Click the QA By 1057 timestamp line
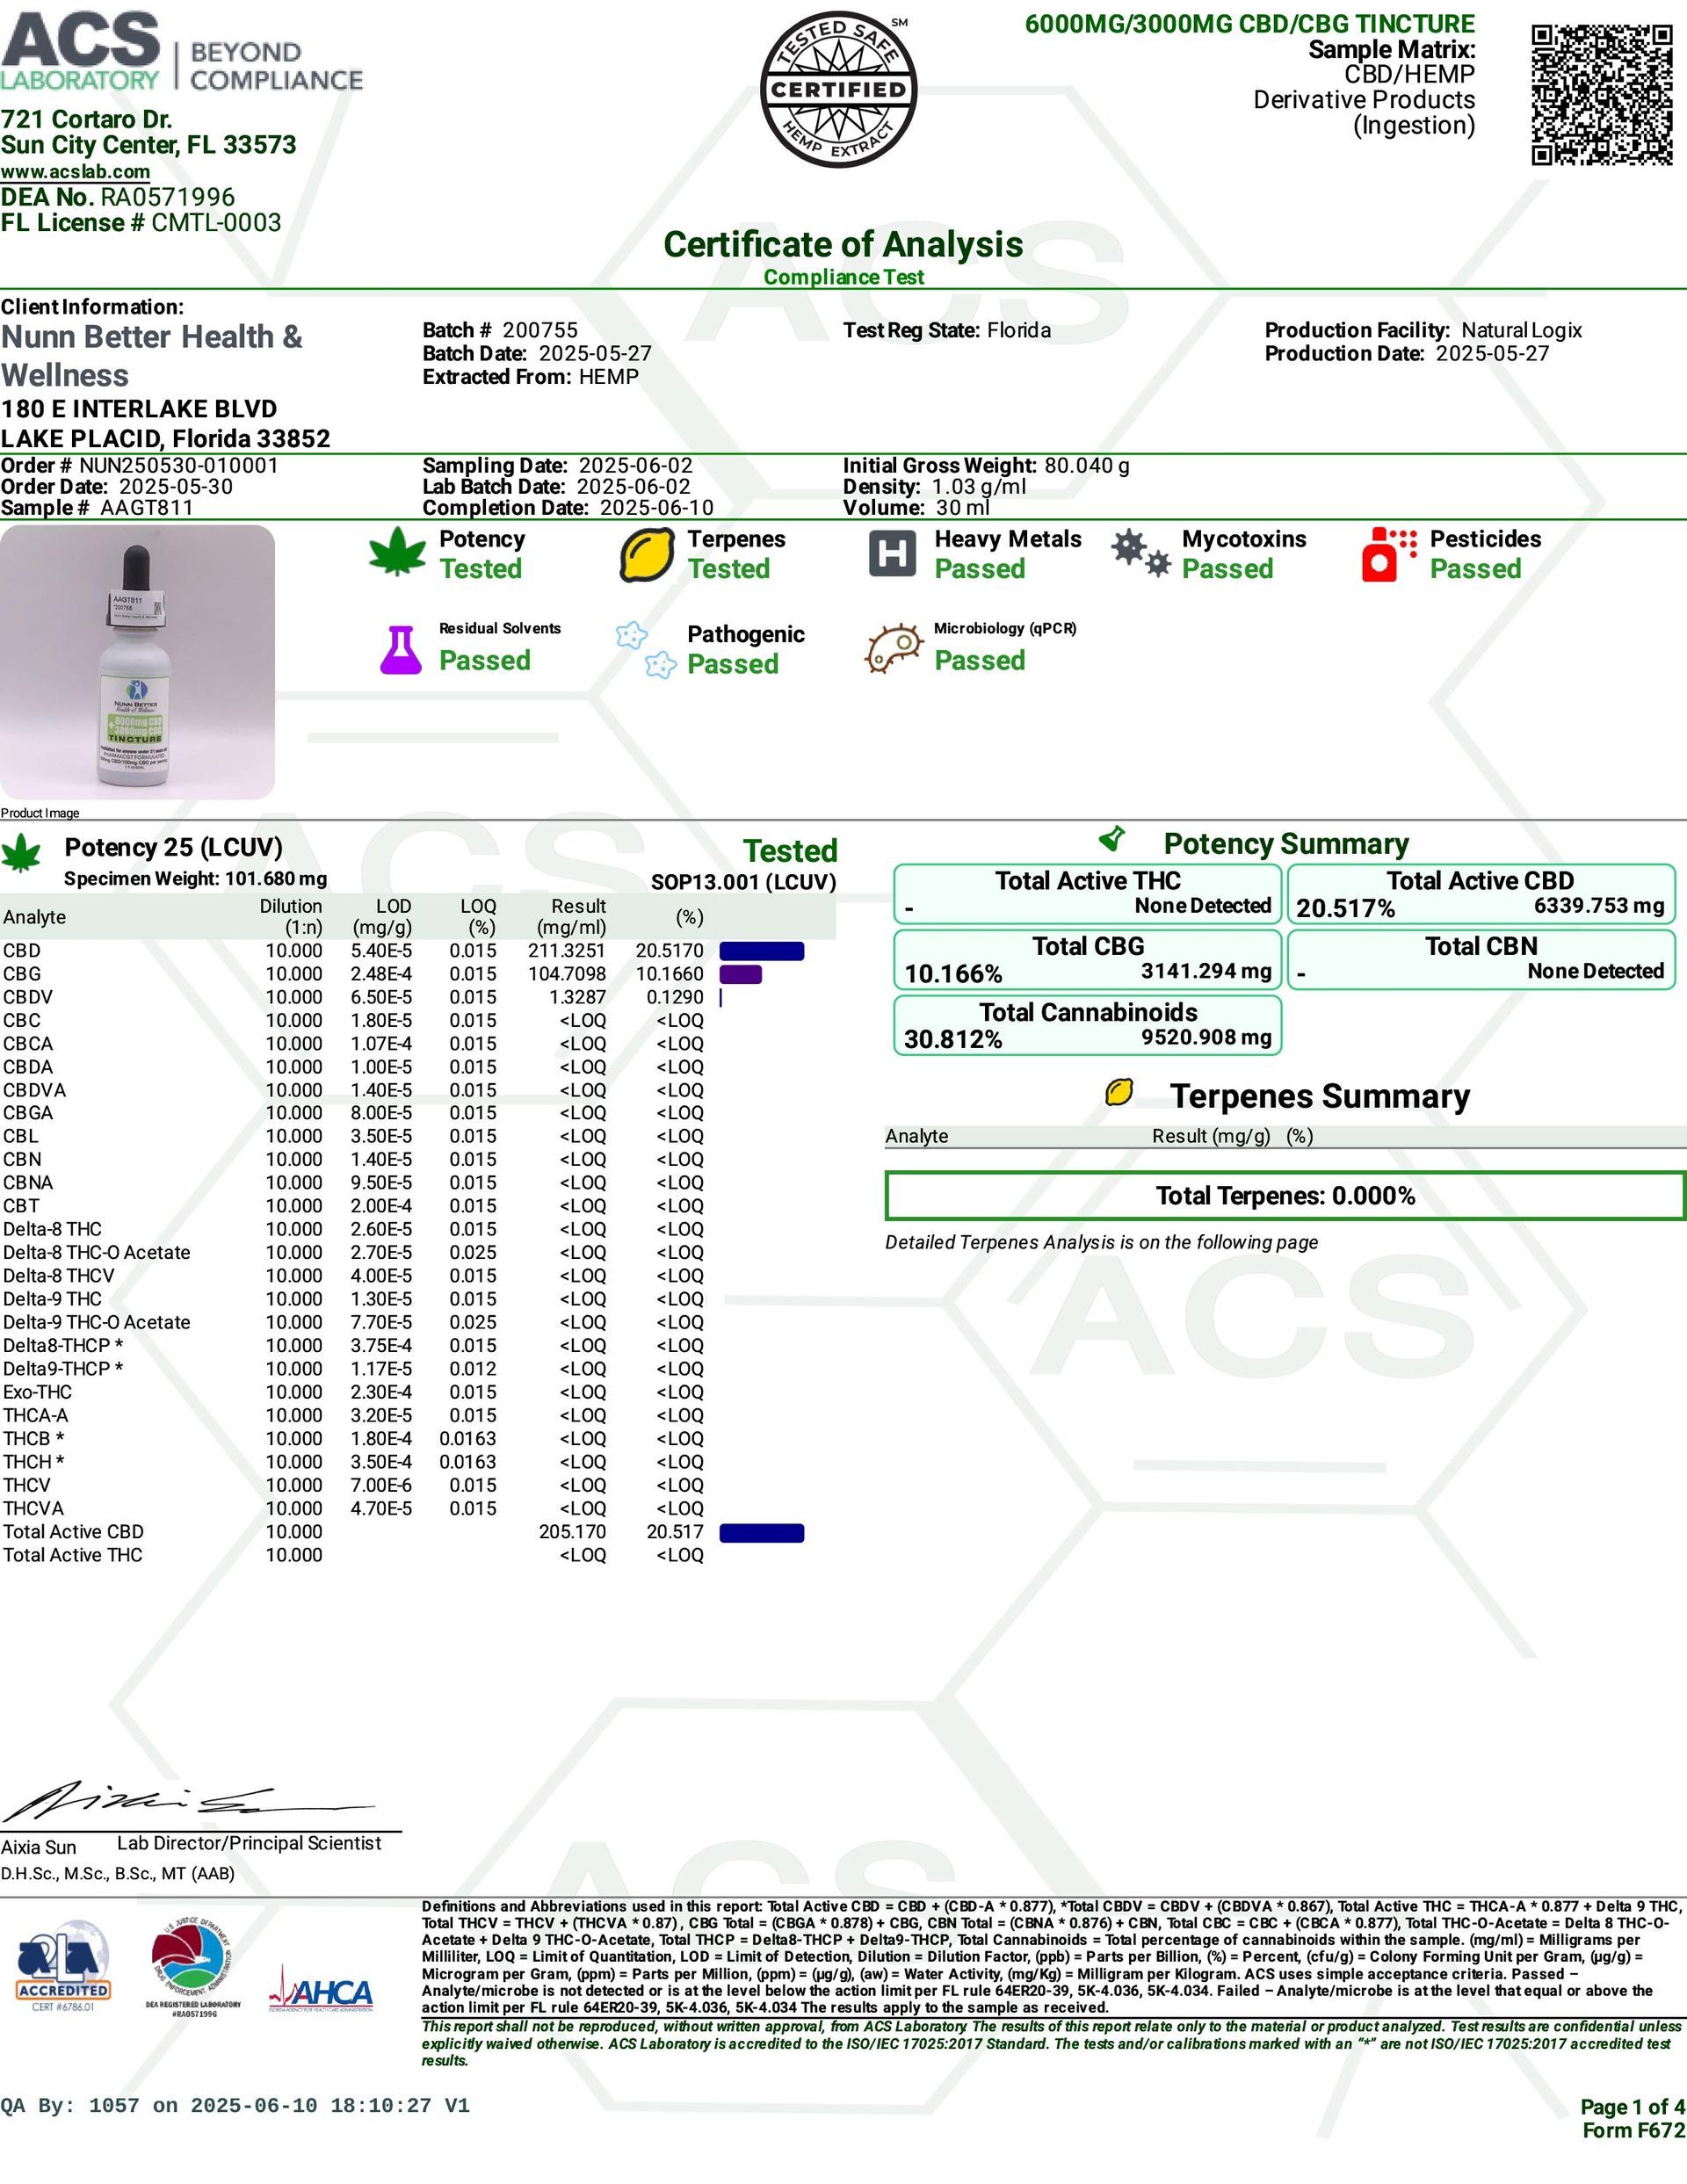Screen dimensions: 1687x2184 tap(235, 2106)
